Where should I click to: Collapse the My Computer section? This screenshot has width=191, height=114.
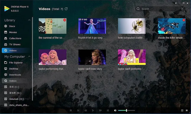[29, 56]
